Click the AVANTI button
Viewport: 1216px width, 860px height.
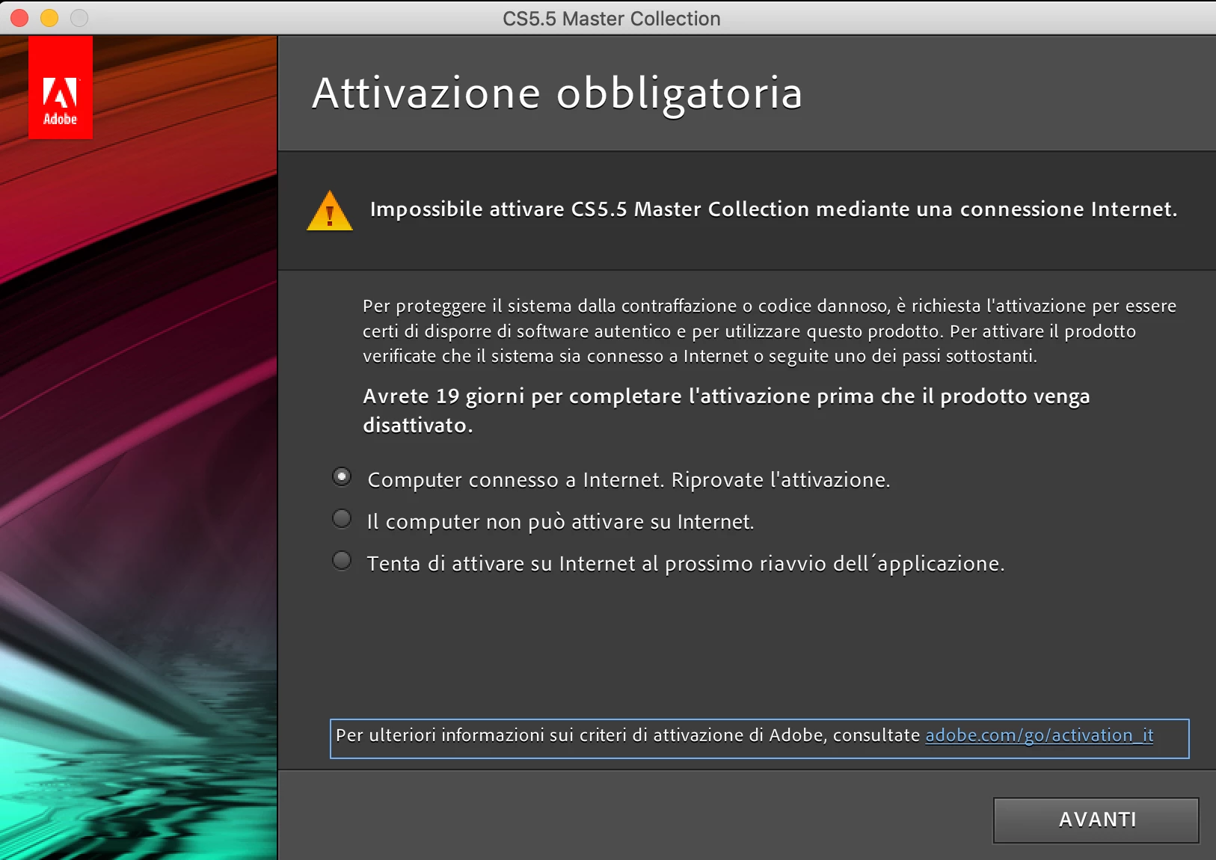pos(1096,820)
